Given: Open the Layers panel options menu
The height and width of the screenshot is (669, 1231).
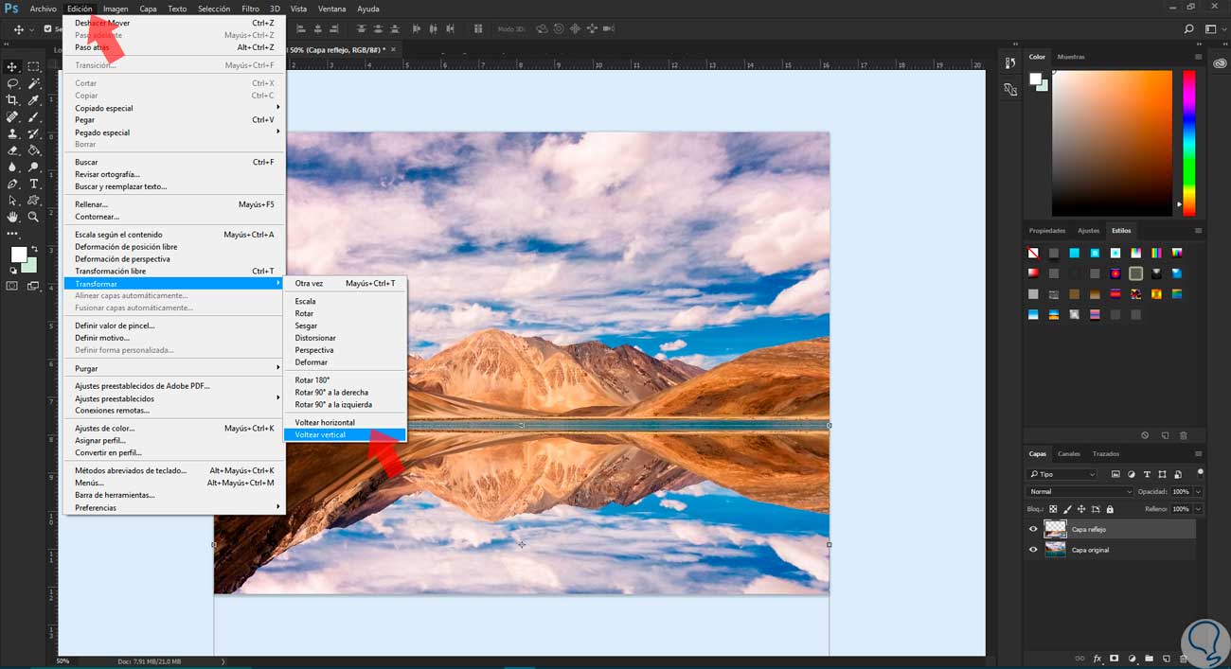Looking at the screenshot, I should tap(1198, 454).
